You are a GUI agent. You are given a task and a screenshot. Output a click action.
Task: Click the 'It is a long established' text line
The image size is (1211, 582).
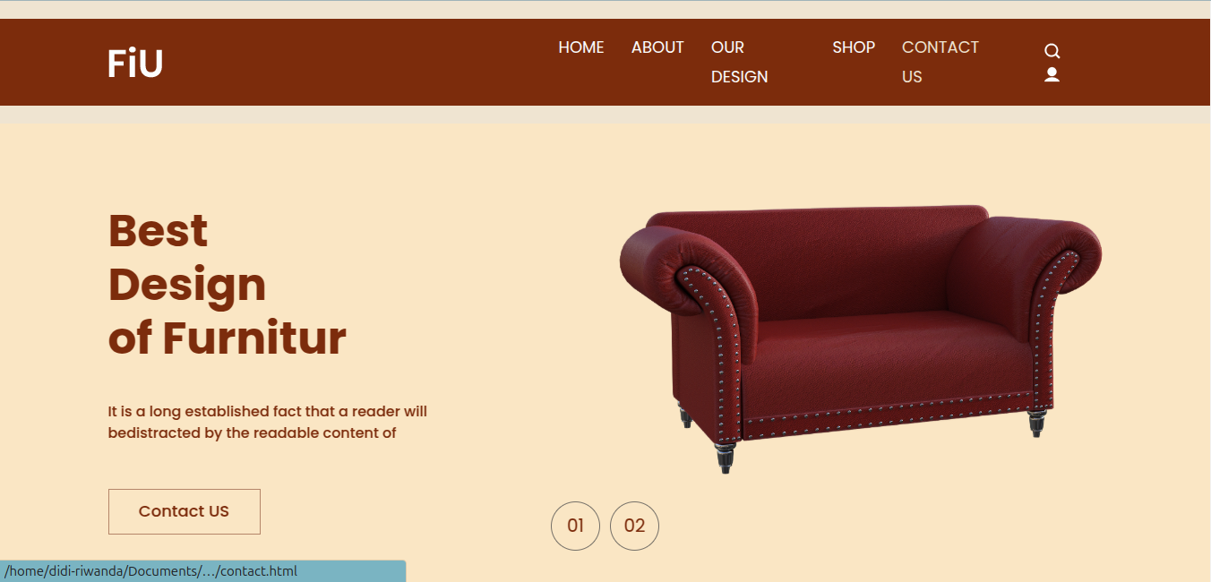click(x=268, y=412)
